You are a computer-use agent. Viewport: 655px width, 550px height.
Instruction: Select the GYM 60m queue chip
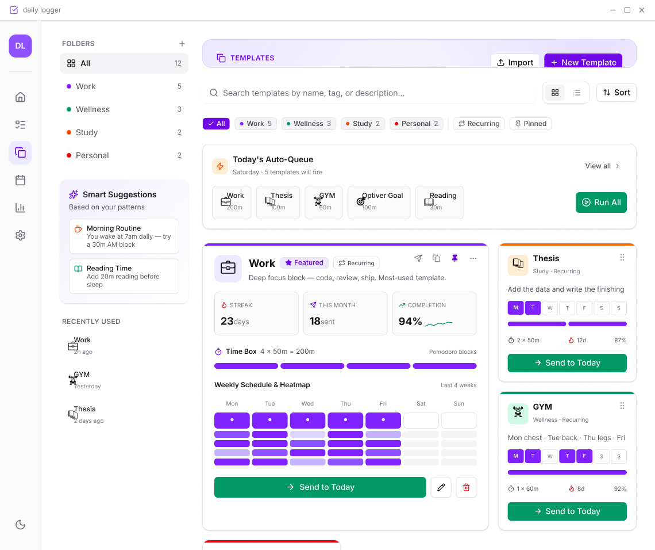click(x=323, y=203)
